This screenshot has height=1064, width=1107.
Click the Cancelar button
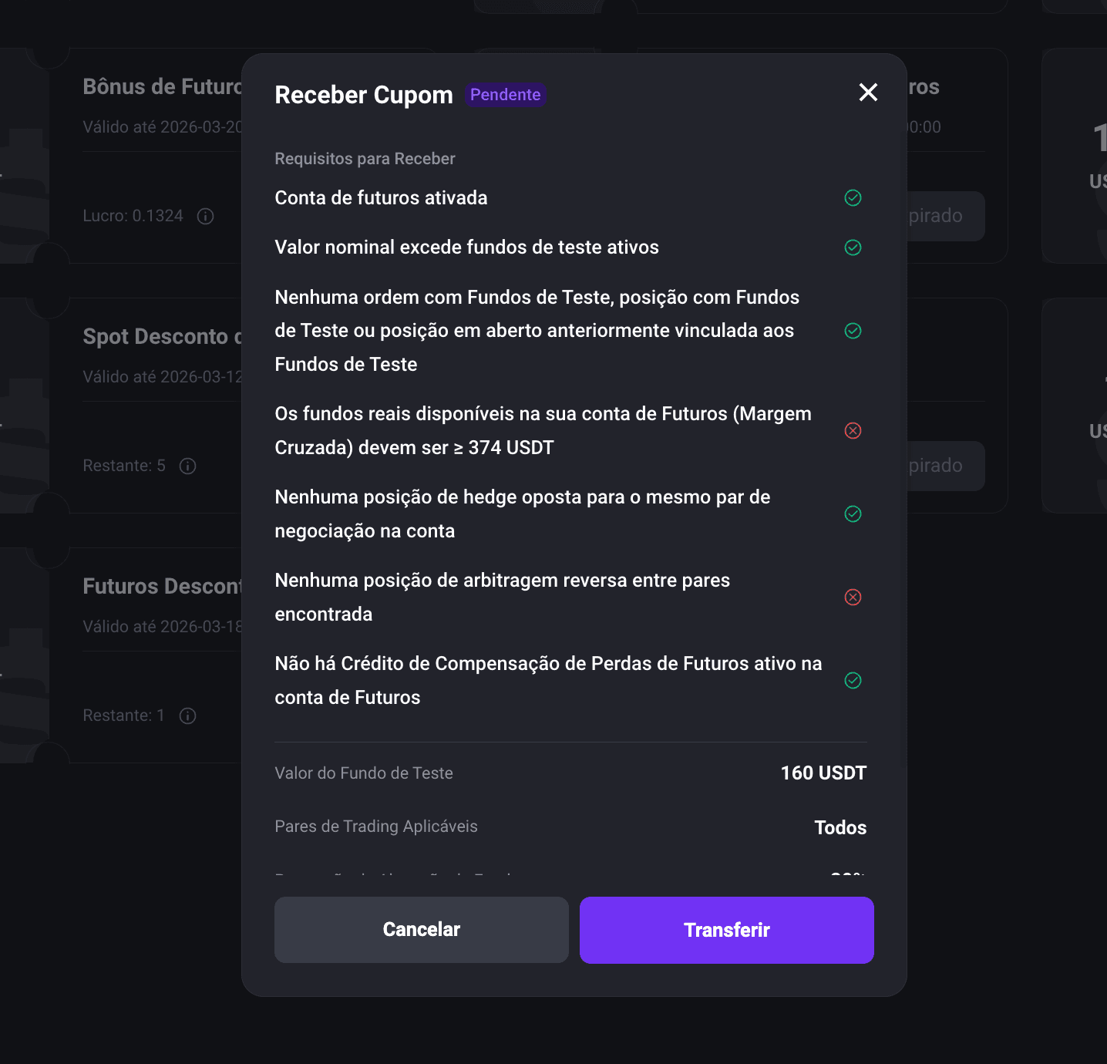coord(422,930)
